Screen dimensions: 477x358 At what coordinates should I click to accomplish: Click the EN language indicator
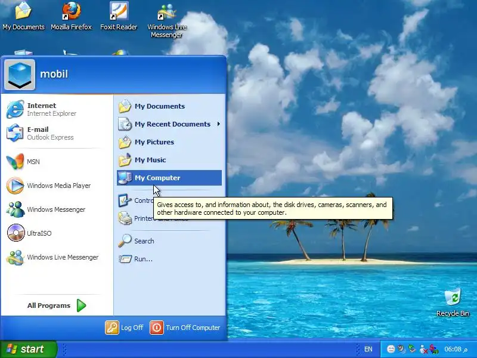(x=368, y=349)
